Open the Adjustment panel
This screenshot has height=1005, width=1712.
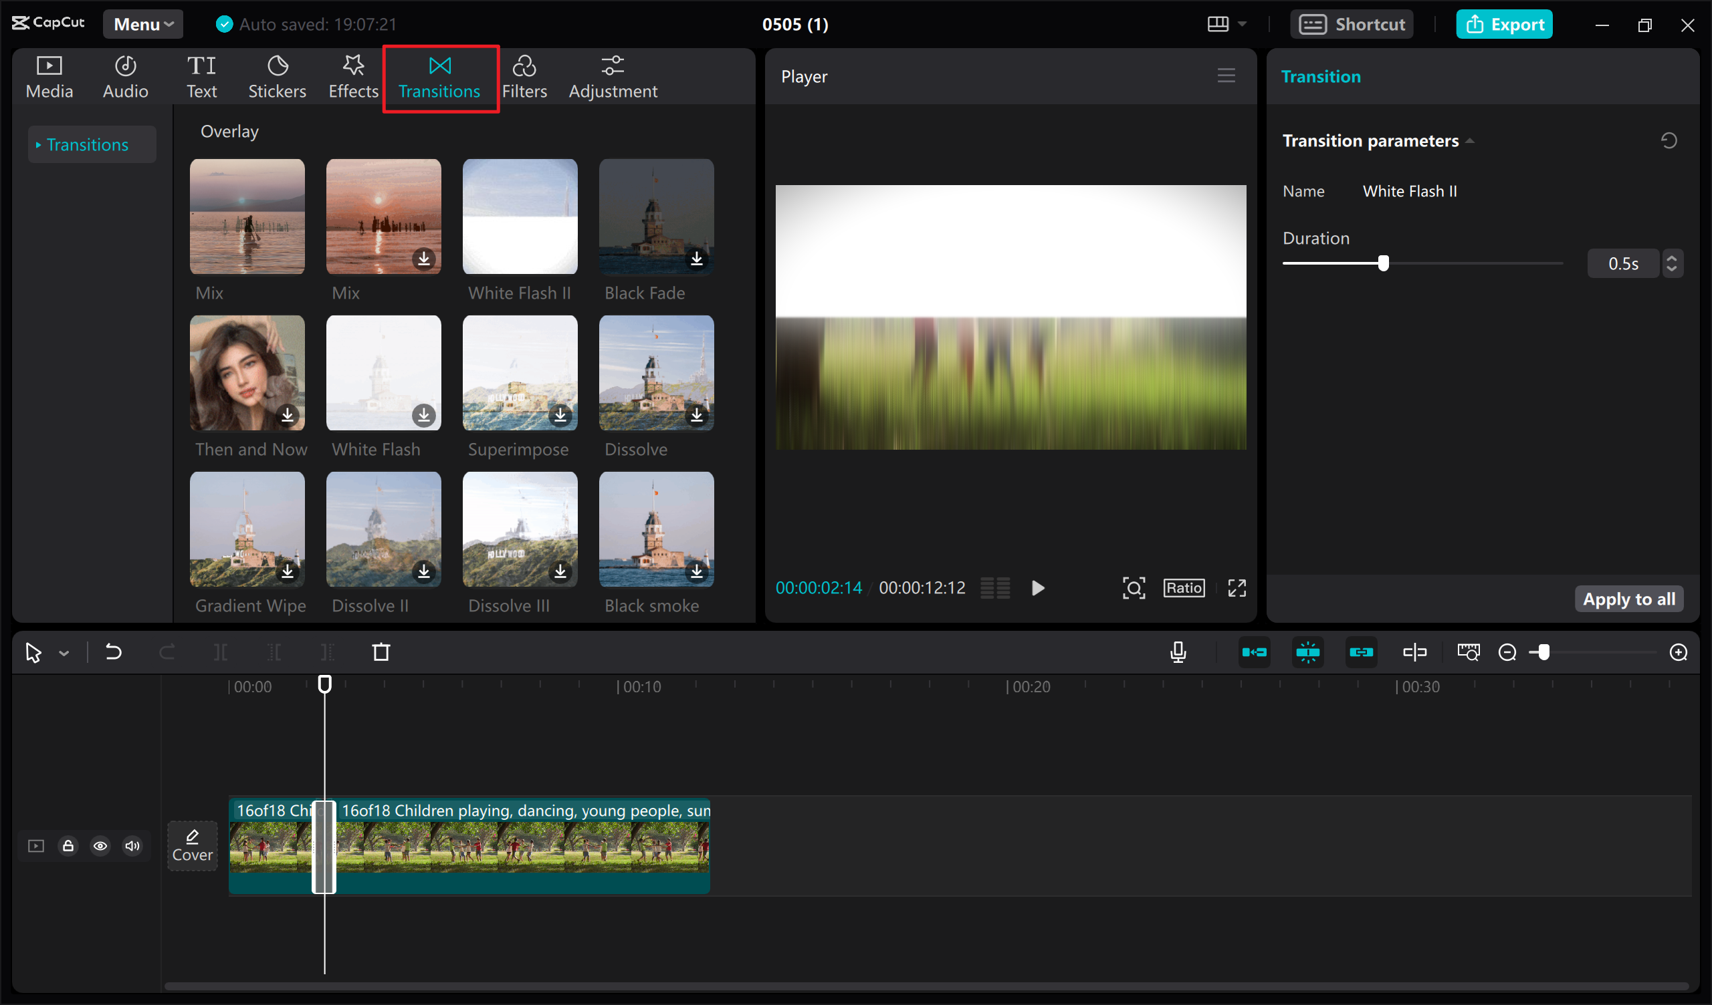tap(612, 76)
